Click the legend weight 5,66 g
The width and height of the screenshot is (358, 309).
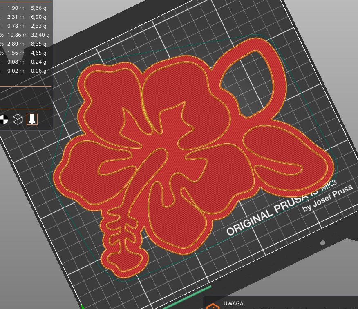pyautogui.click(x=38, y=8)
